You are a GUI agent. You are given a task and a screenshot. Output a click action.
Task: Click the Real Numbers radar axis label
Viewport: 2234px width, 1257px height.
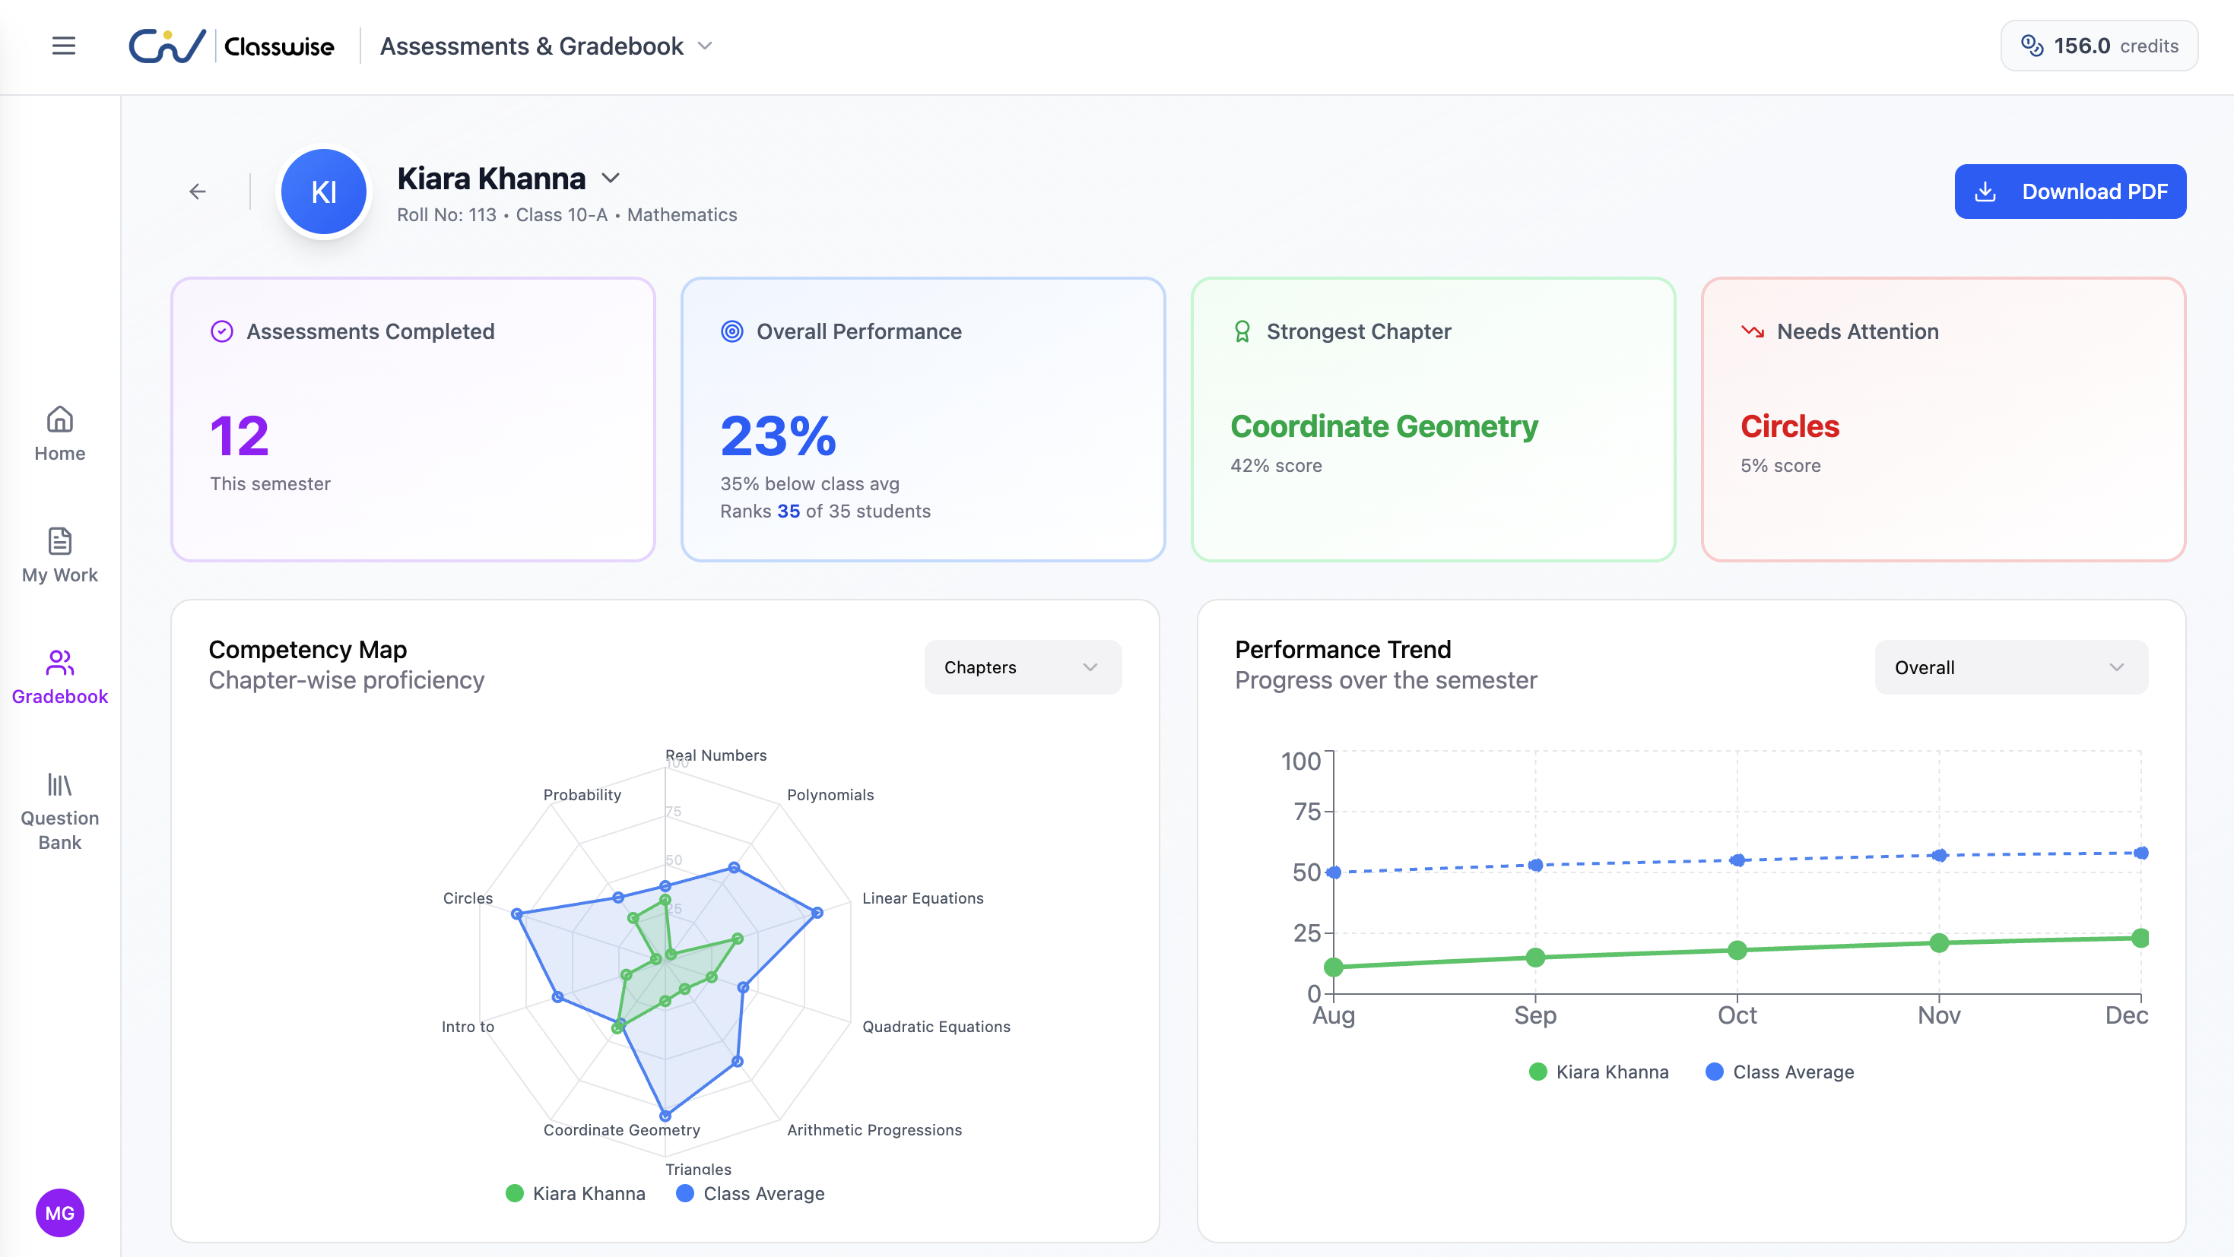[x=716, y=755]
